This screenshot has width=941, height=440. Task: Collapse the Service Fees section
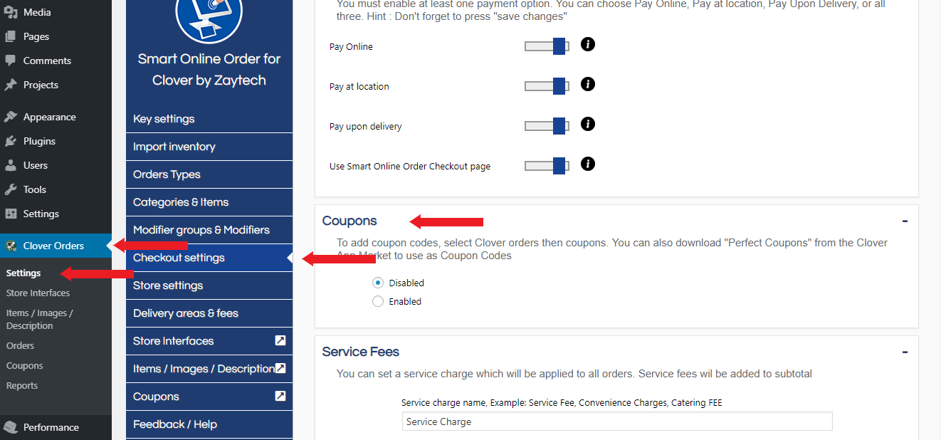pyautogui.click(x=905, y=352)
